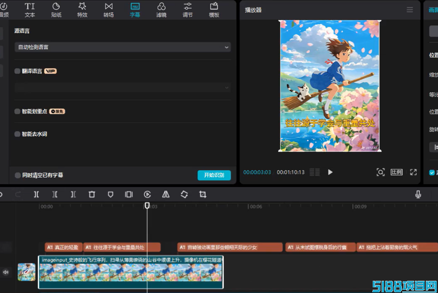
Task: Toggle the blue checkbox in right panel
Action: pos(432,172)
